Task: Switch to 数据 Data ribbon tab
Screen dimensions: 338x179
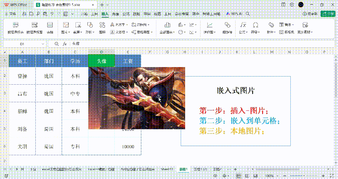Action: coord(136,14)
